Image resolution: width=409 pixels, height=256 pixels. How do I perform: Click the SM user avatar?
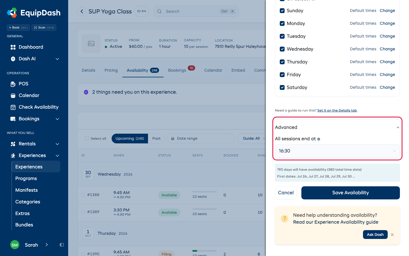(x=15, y=245)
